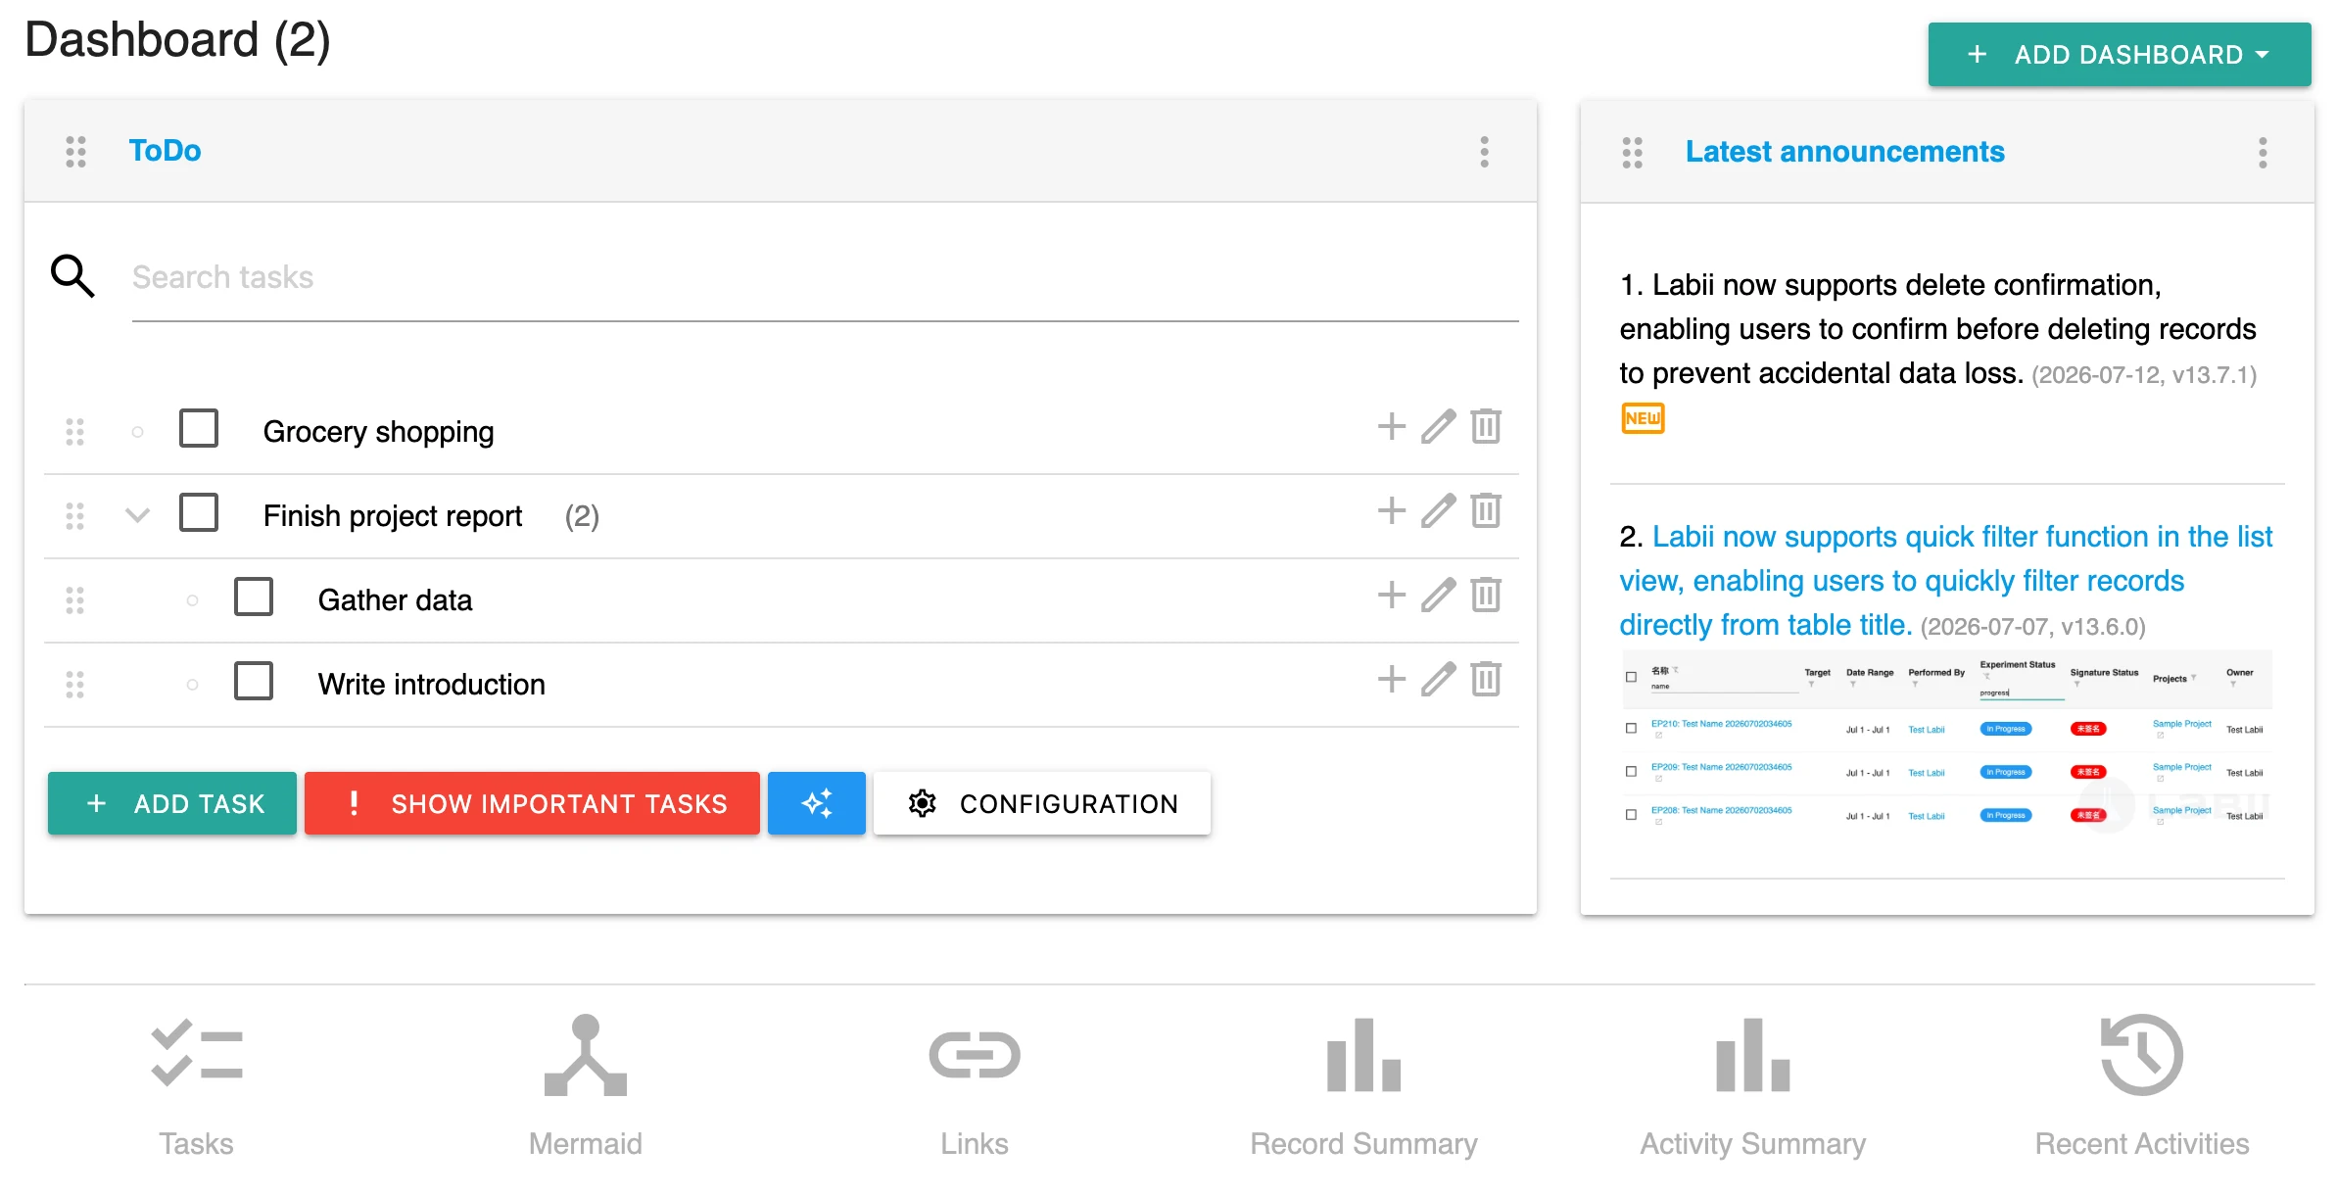Image resolution: width=2337 pixels, height=1195 pixels.
Task: Open the quick filter announcement link
Action: click(1945, 580)
